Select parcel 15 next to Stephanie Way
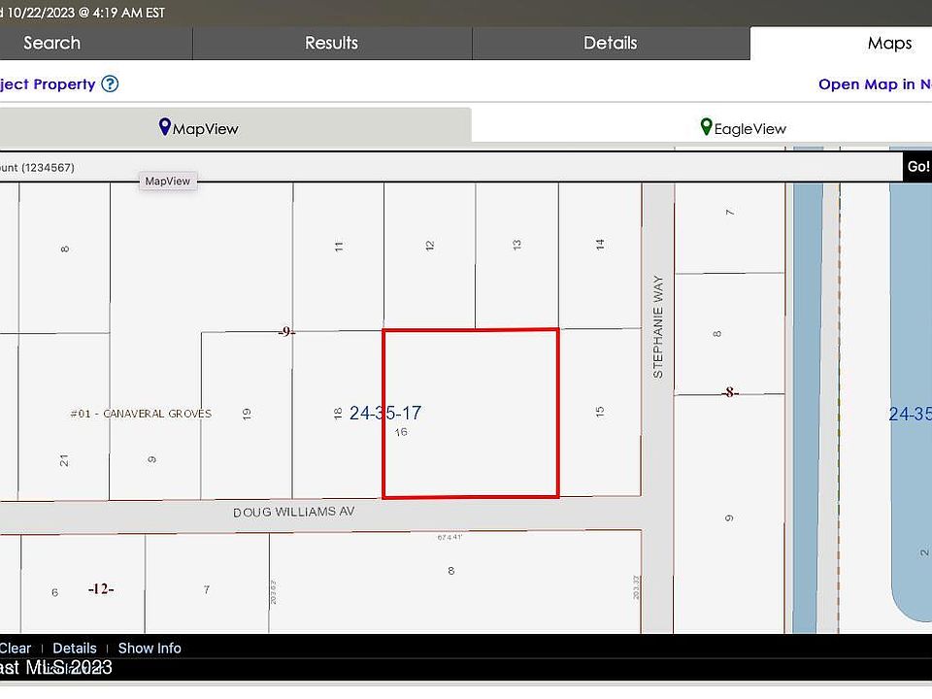932x699 pixels. pyautogui.click(x=600, y=412)
